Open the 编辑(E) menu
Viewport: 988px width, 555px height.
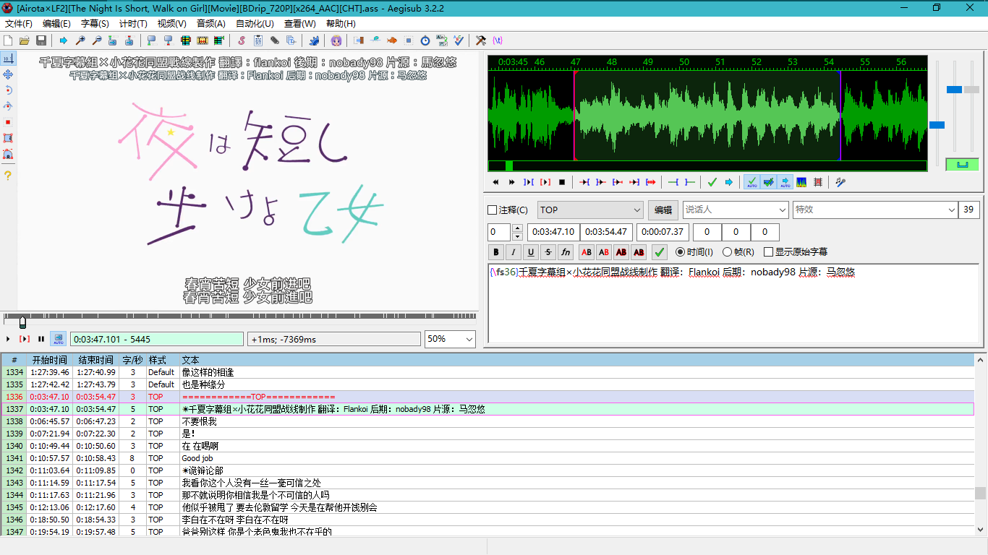pos(56,23)
